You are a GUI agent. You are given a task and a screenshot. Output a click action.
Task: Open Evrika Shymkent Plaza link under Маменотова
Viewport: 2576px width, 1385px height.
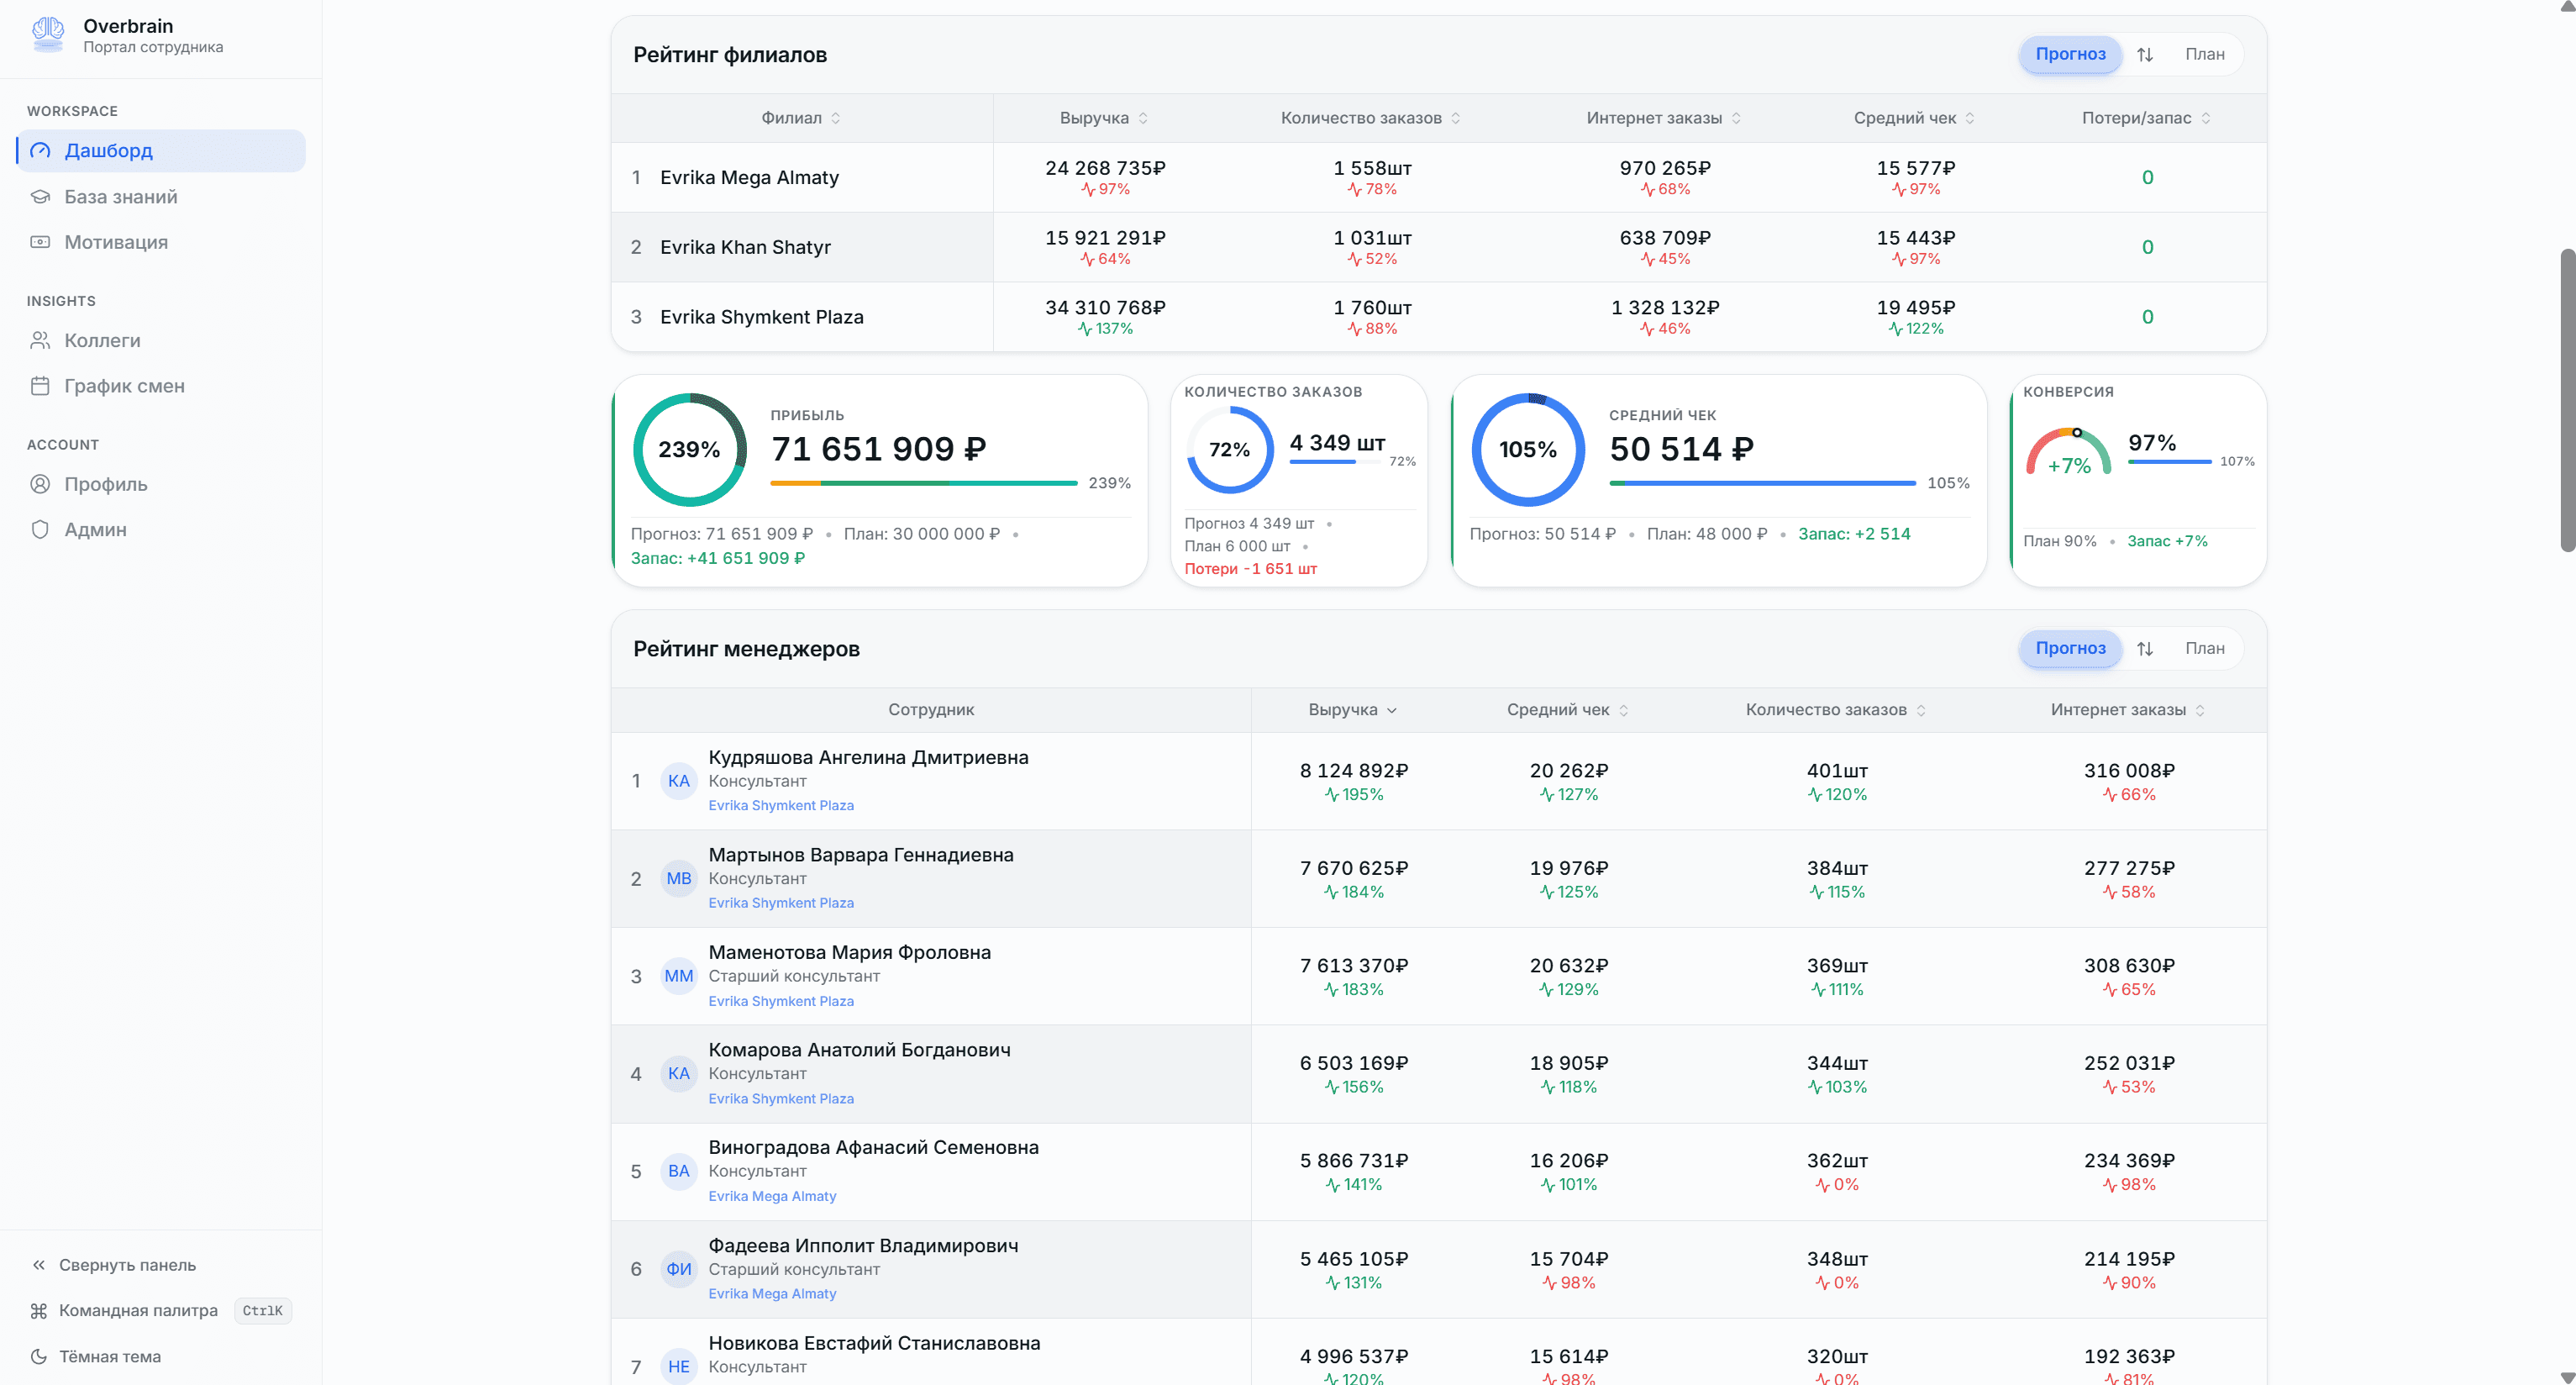781,1001
